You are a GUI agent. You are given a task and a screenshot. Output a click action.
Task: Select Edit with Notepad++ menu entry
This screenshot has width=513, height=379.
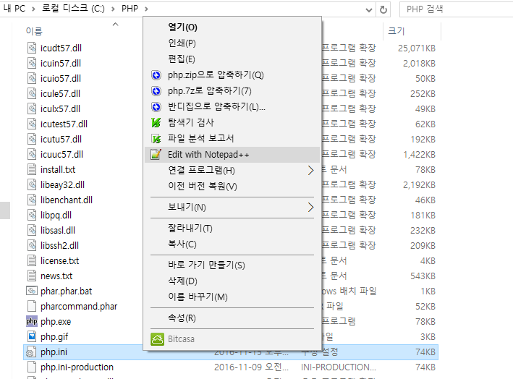[x=232, y=155]
